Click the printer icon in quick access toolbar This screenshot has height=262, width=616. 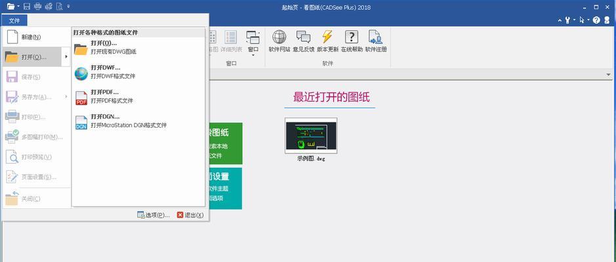[37, 7]
